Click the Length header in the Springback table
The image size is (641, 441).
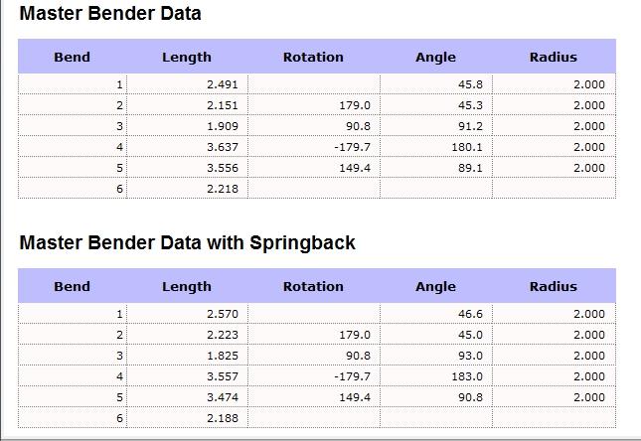(x=187, y=287)
